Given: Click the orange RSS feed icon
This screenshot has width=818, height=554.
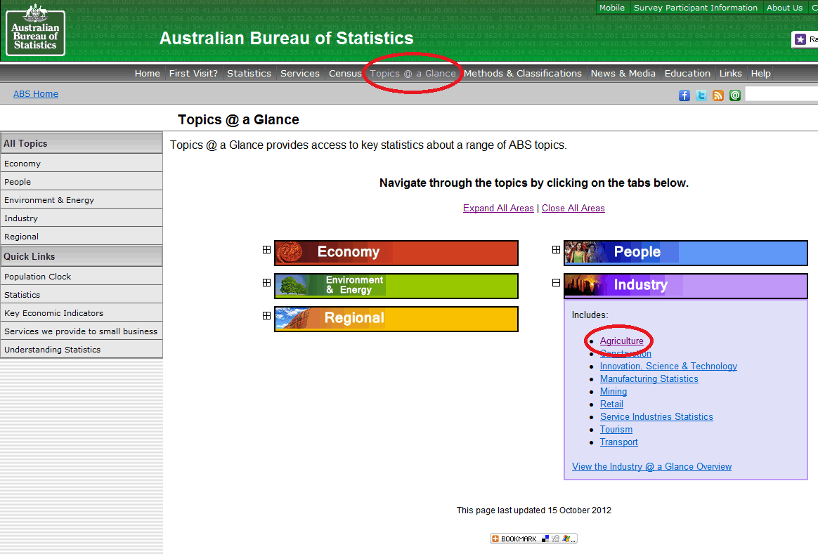Looking at the screenshot, I should [718, 95].
